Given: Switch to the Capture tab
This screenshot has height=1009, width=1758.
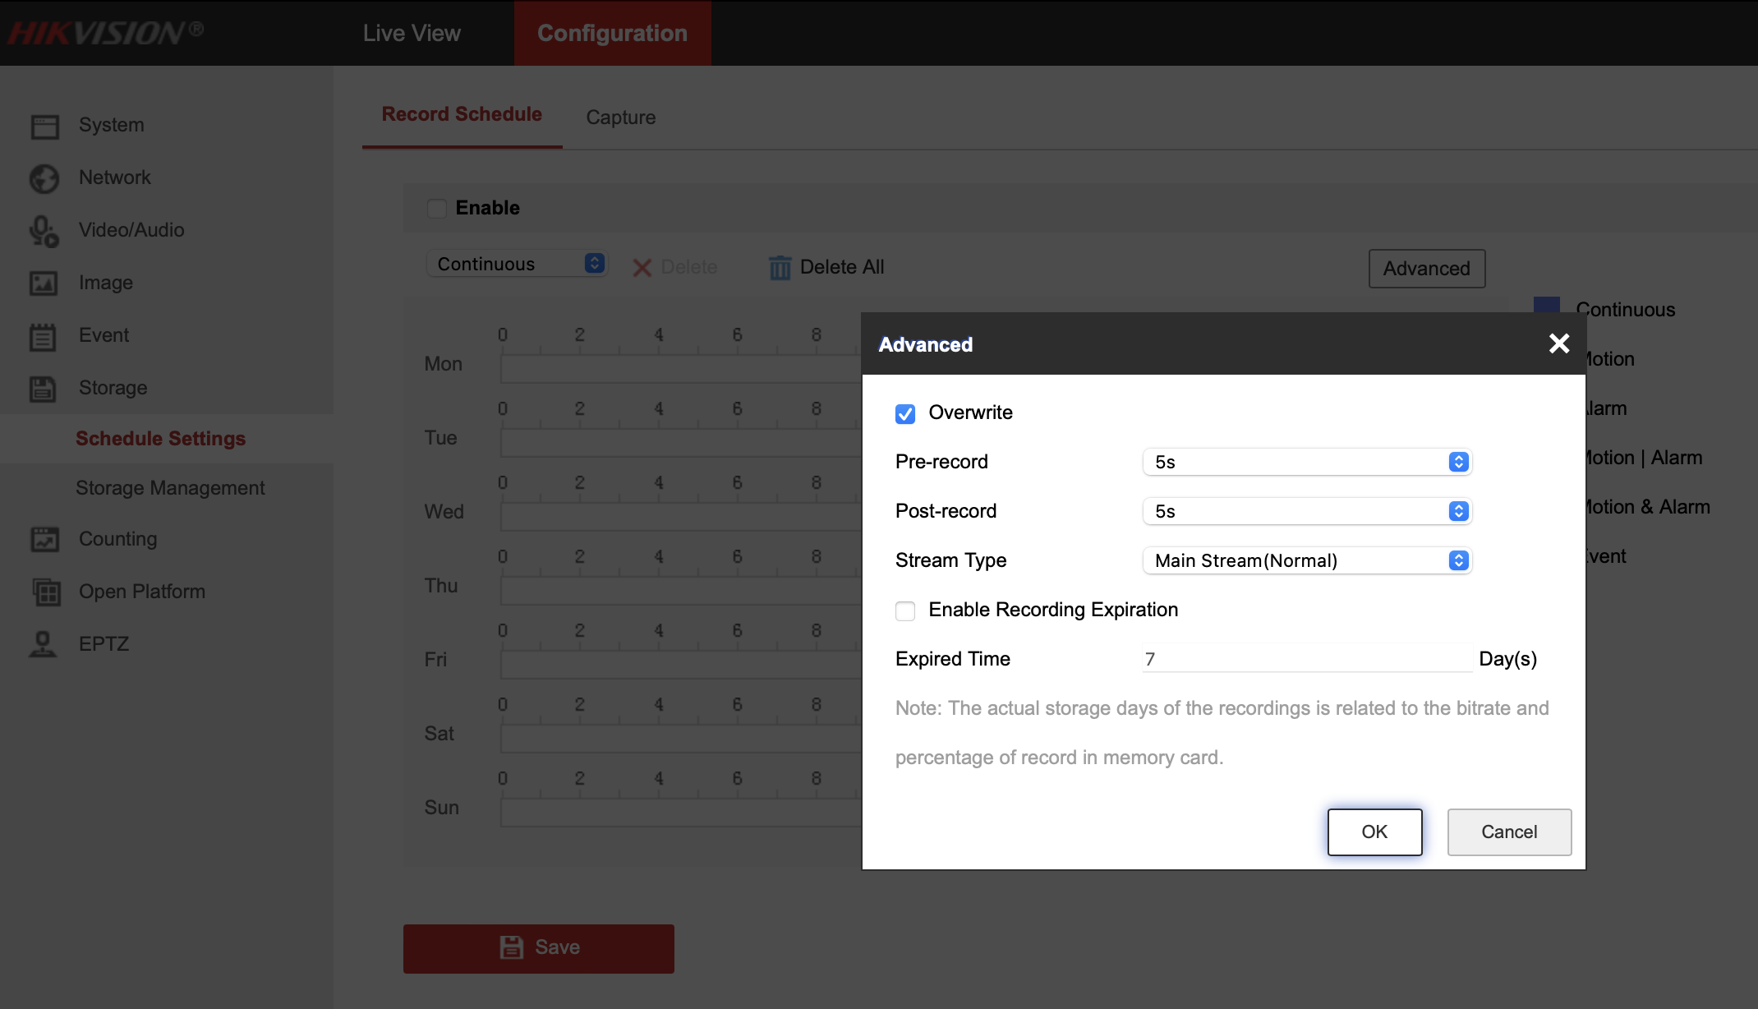Looking at the screenshot, I should (x=620, y=117).
